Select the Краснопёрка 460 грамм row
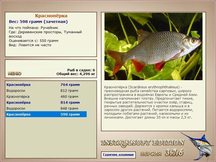Viewport: 216px width, 162px height. [x=46, y=97]
